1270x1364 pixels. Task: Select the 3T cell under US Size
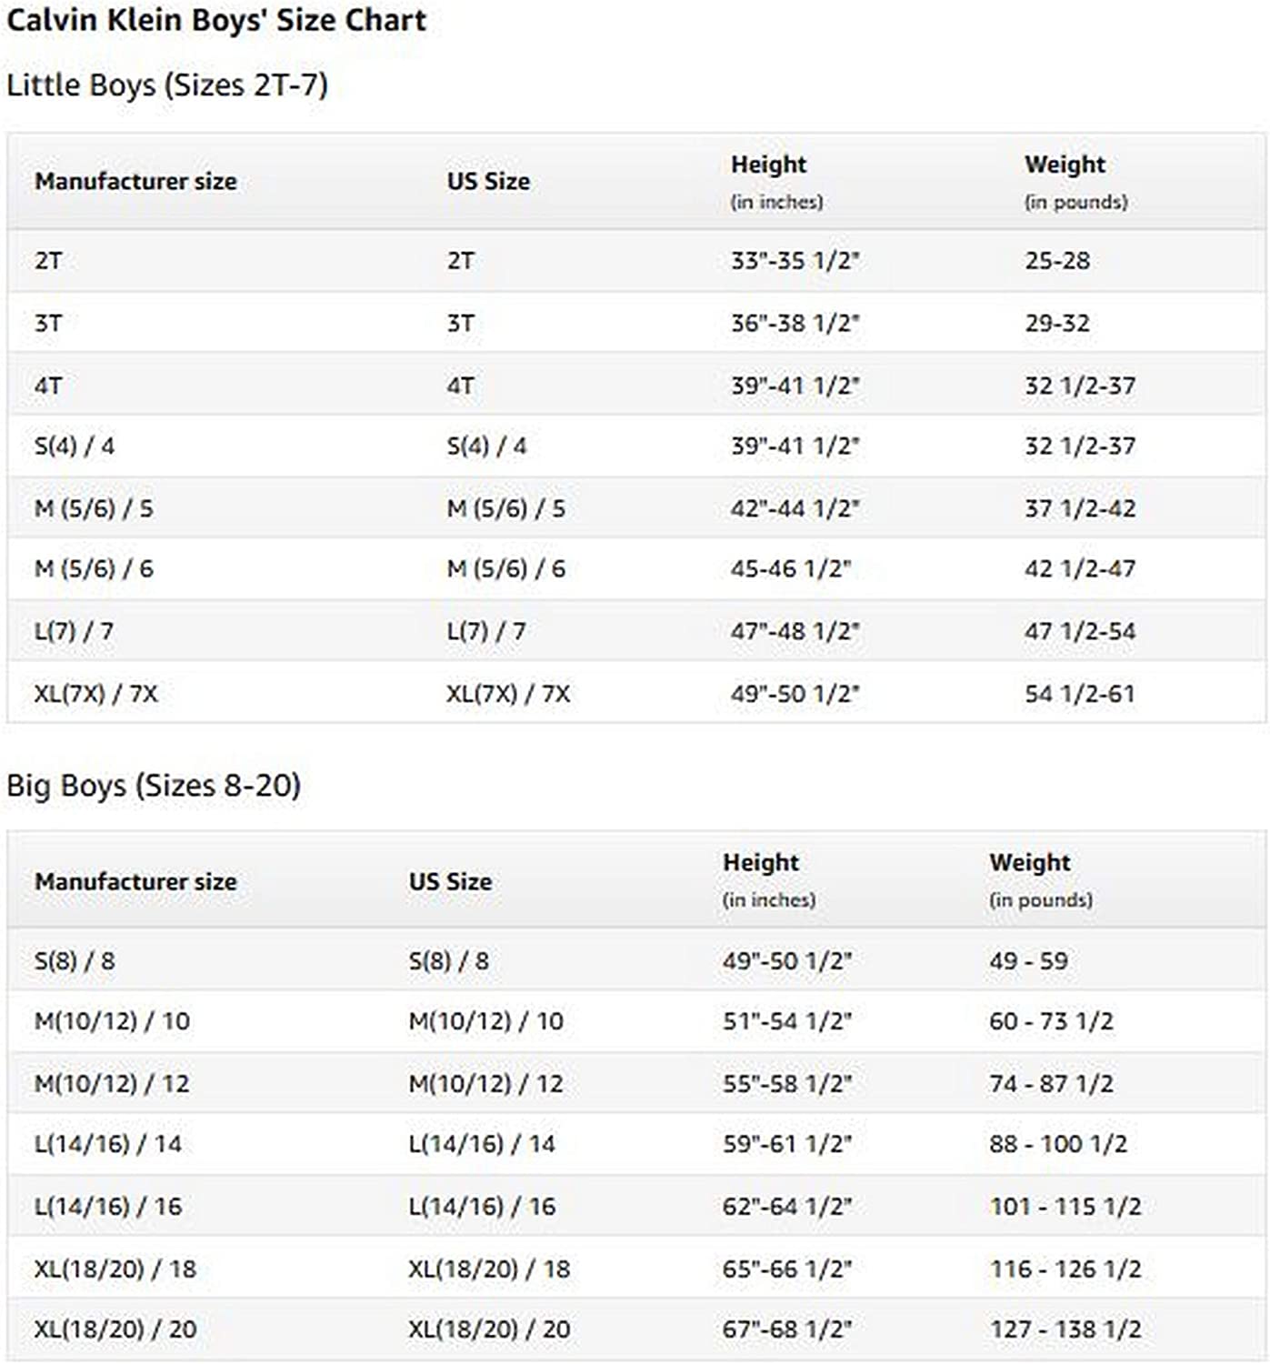(x=460, y=324)
